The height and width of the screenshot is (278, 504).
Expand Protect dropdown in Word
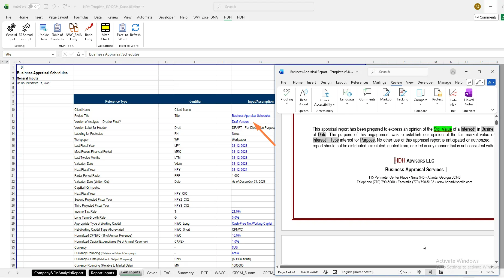(x=437, y=104)
